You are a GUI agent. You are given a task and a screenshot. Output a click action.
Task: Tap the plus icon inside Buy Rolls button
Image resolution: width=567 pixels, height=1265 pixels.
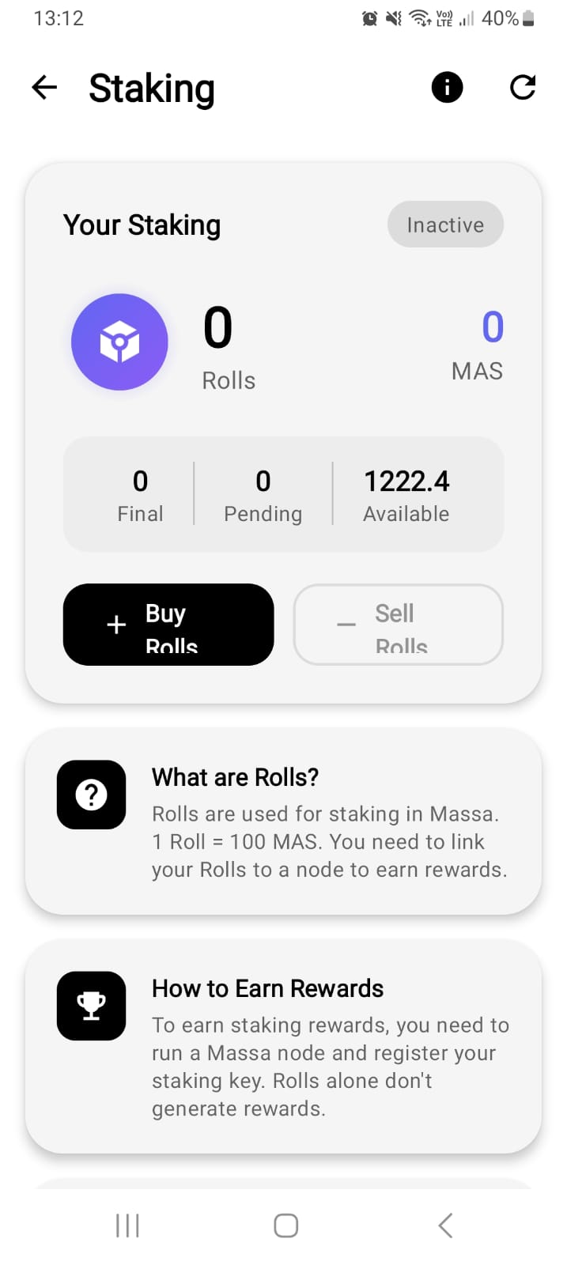[x=115, y=625]
